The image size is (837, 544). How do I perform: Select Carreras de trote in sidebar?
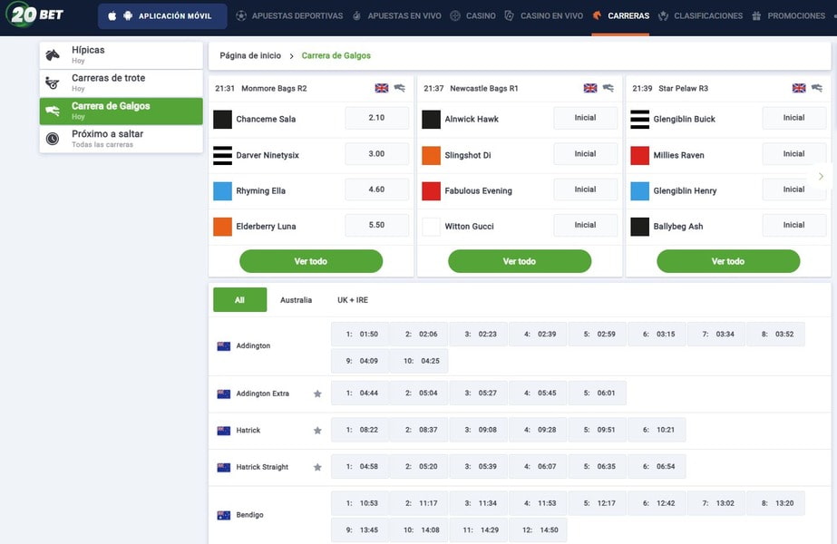click(x=122, y=83)
